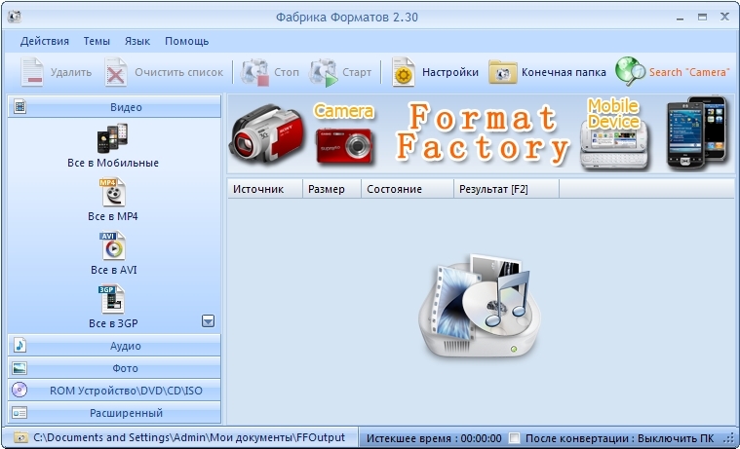Click the Все в Мобильные conversion icon
Viewport: 740px width, 449px height.
click(113, 138)
